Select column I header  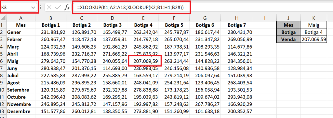[265, 18]
